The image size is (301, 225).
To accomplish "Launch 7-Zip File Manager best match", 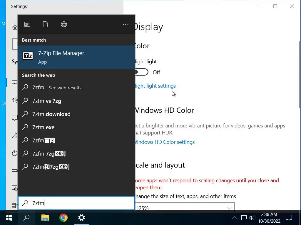I will coord(76,57).
